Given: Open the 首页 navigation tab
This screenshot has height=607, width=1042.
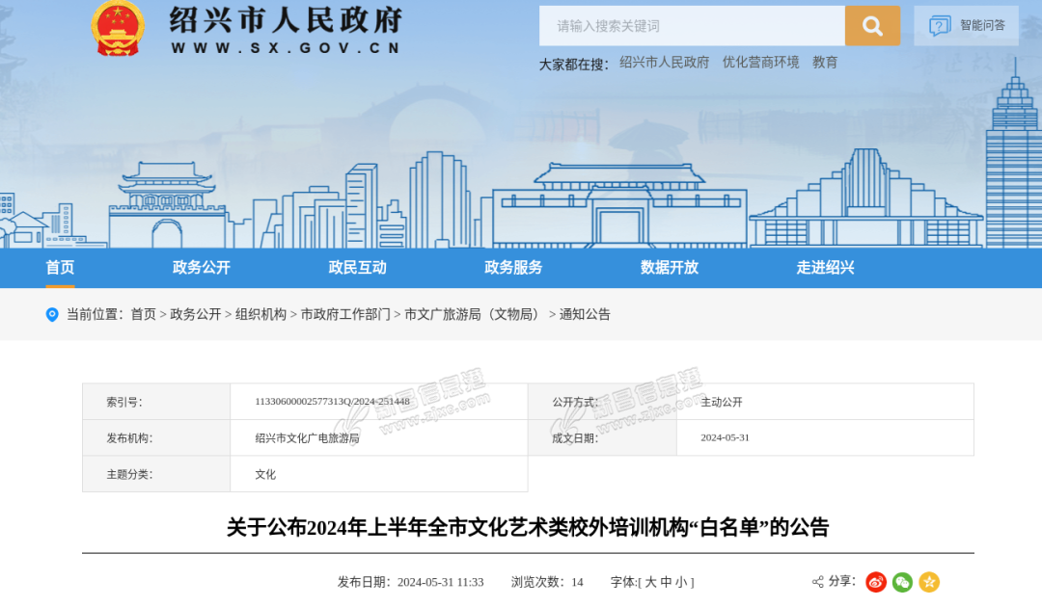Looking at the screenshot, I should point(60,268).
